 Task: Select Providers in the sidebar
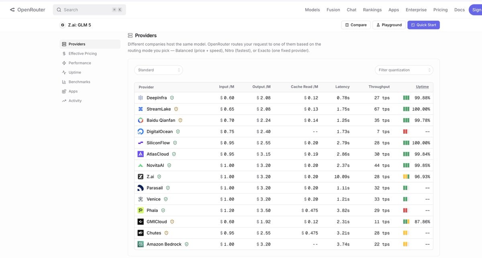(90, 44)
